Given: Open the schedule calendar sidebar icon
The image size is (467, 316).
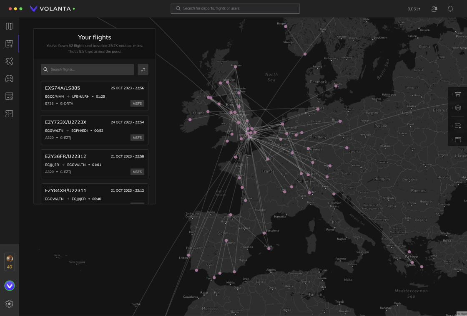Looking at the screenshot, I should 9,96.
